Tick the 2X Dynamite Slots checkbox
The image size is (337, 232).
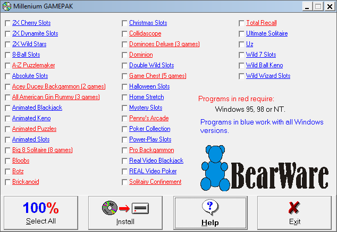click(x=7, y=34)
